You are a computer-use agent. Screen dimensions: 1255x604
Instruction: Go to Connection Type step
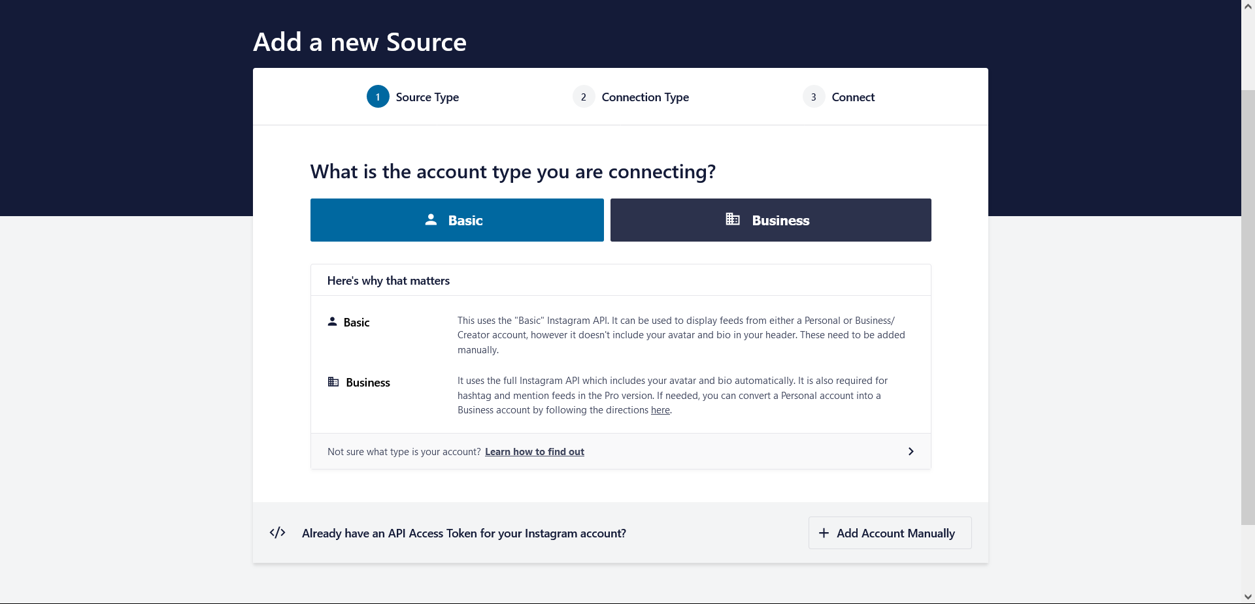(644, 97)
